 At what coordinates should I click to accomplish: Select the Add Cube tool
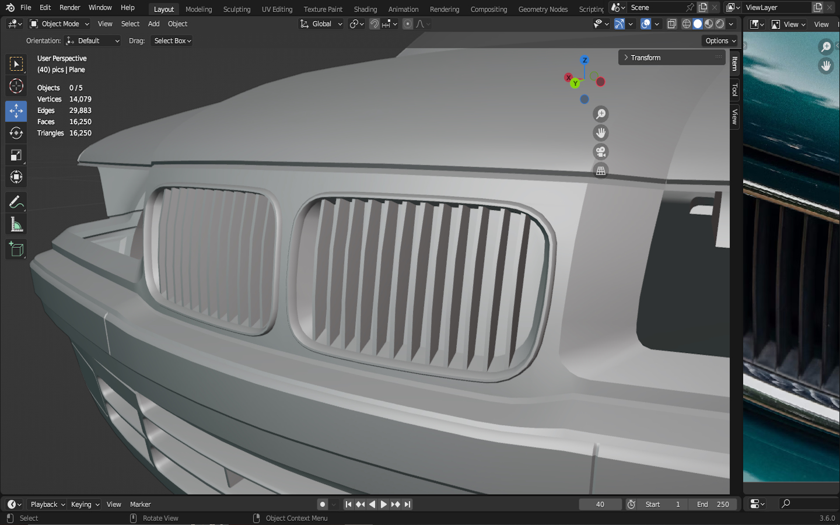(x=16, y=250)
